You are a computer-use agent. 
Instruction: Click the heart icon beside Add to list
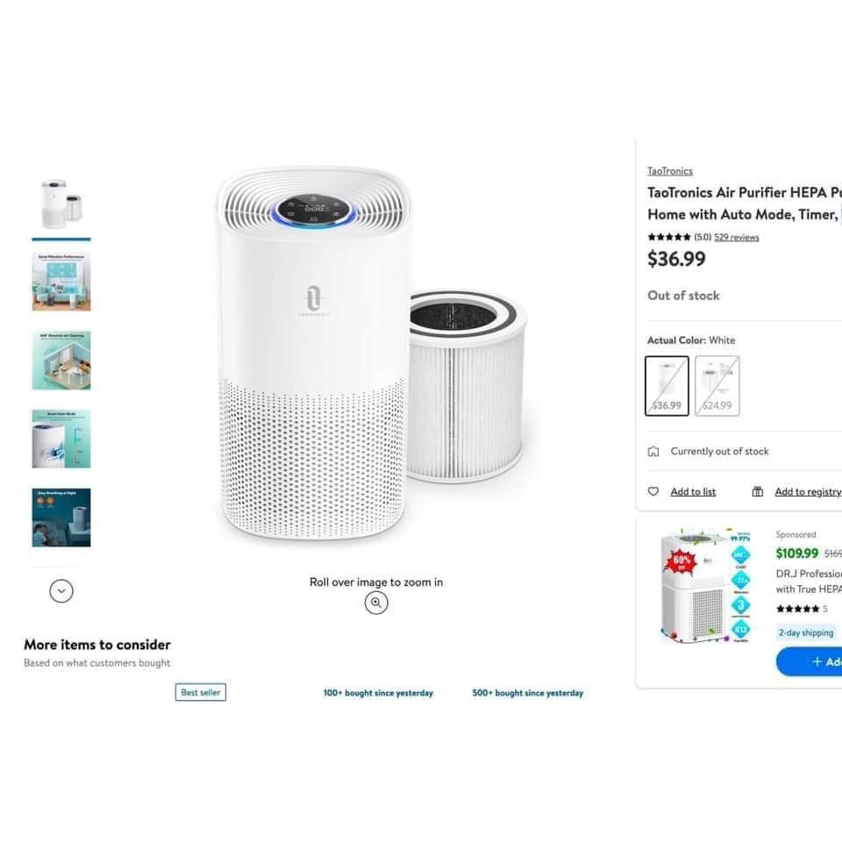pyautogui.click(x=653, y=491)
